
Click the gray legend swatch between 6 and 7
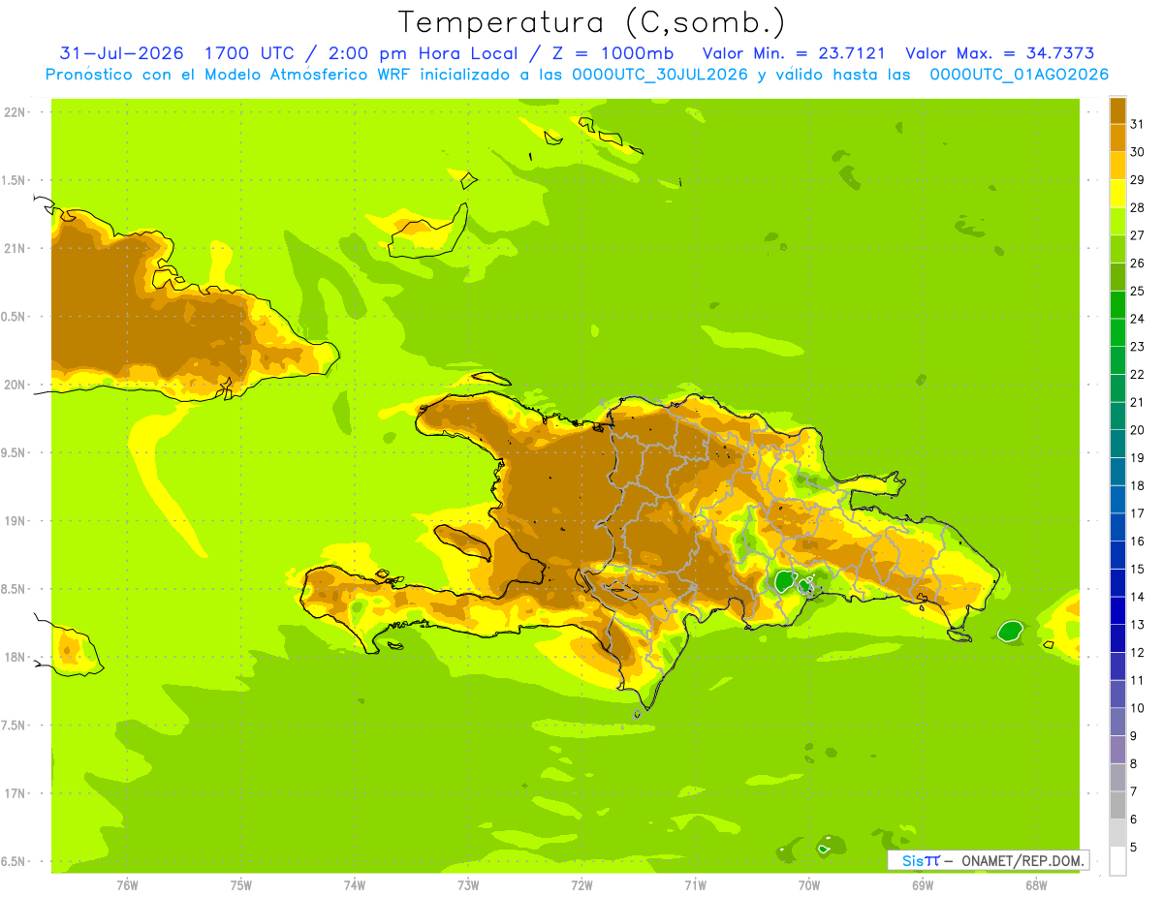click(x=1117, y=804)
